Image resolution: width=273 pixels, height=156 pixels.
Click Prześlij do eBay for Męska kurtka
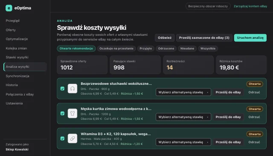pos(228,117)
